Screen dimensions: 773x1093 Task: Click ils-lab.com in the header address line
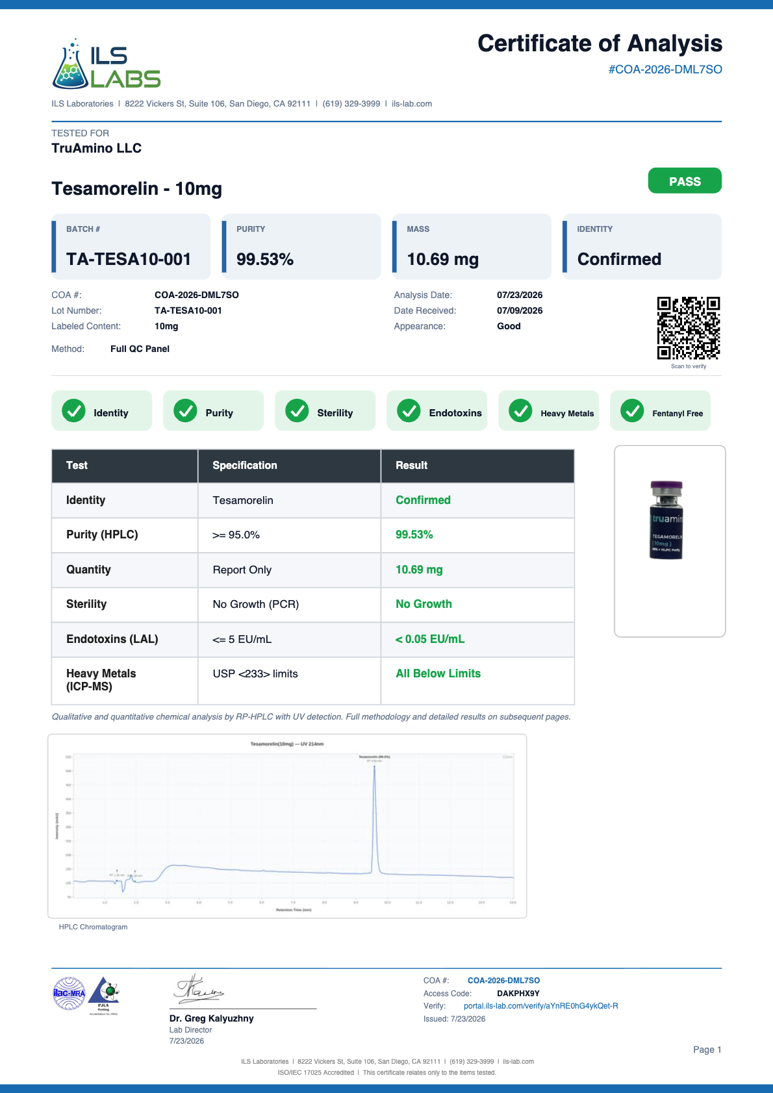pos(412,104)
